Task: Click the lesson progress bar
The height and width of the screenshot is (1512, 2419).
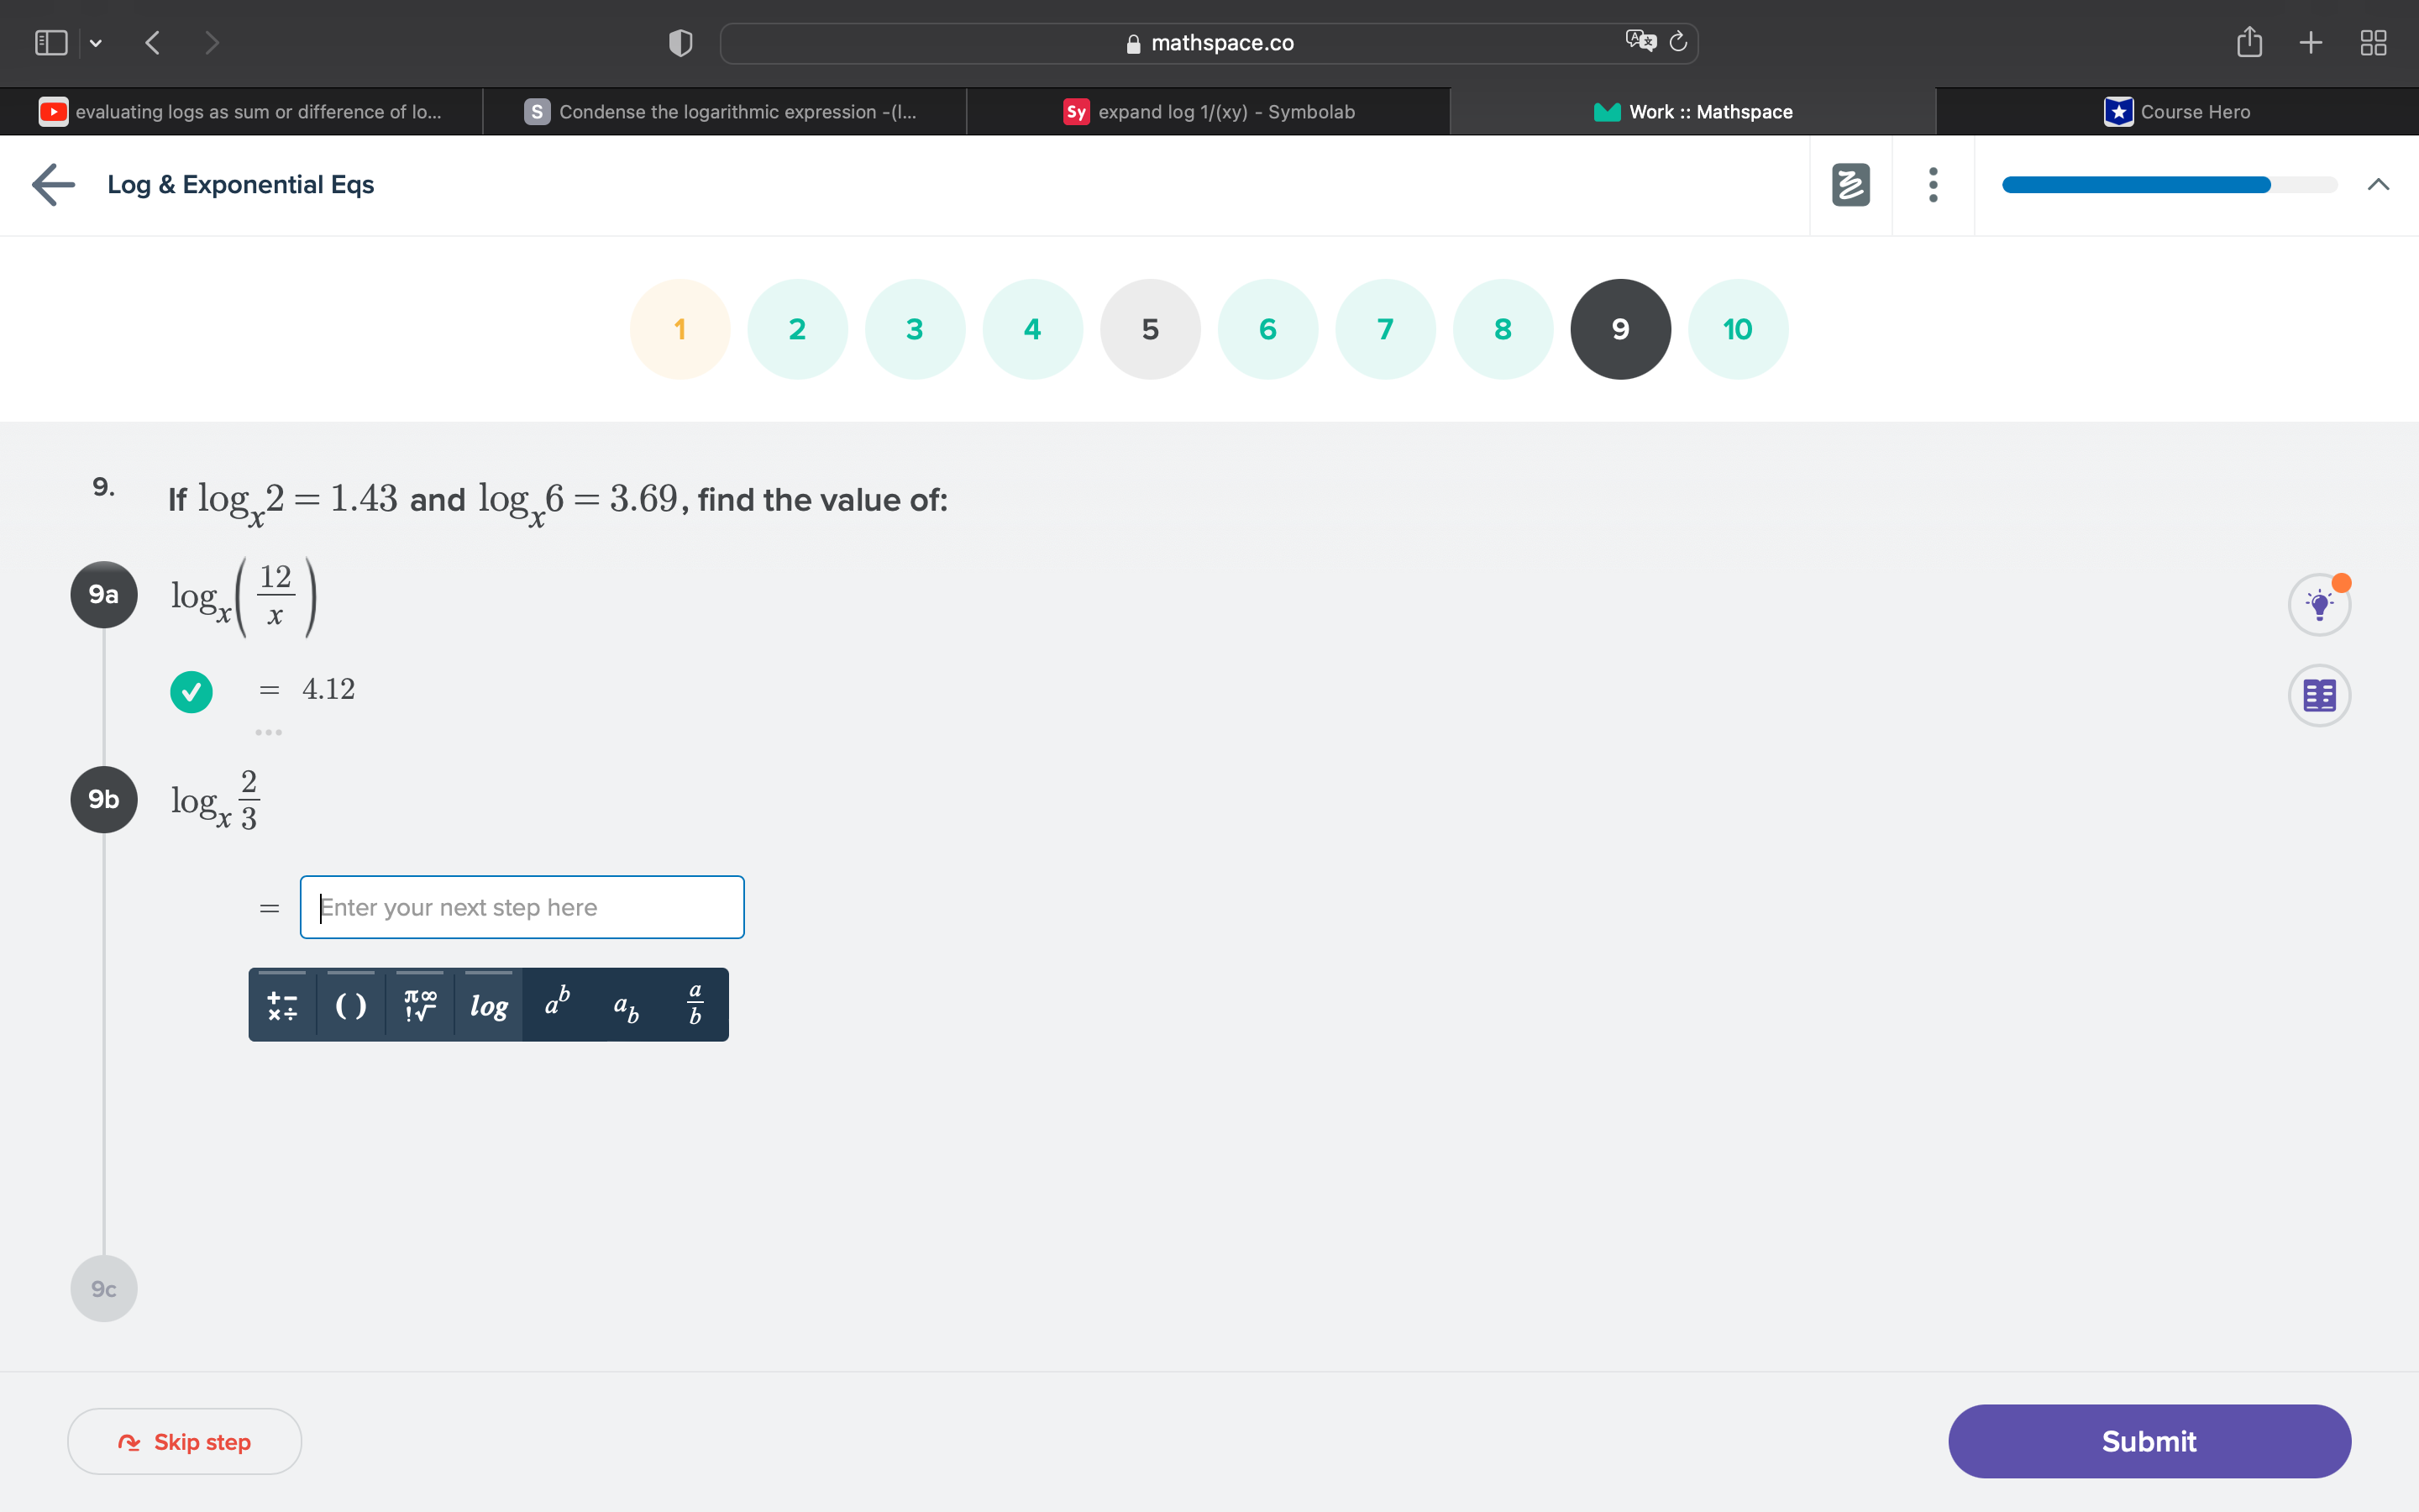Action: coord(2169,184)
